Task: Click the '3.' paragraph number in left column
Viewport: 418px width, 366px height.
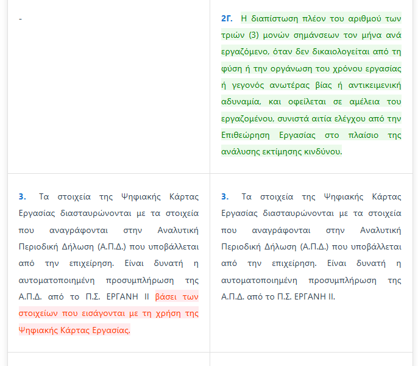Action: [22, 196]
